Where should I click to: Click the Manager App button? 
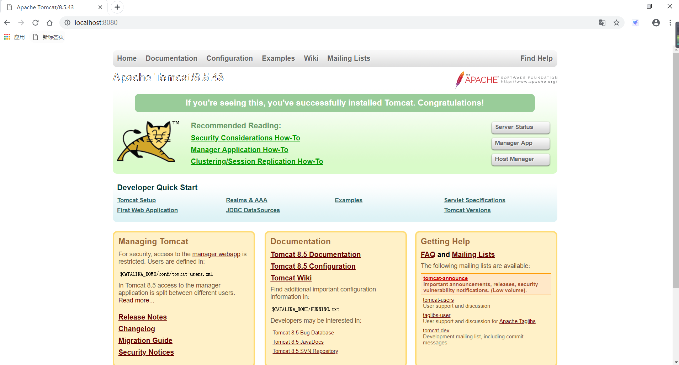coord(520,143)
